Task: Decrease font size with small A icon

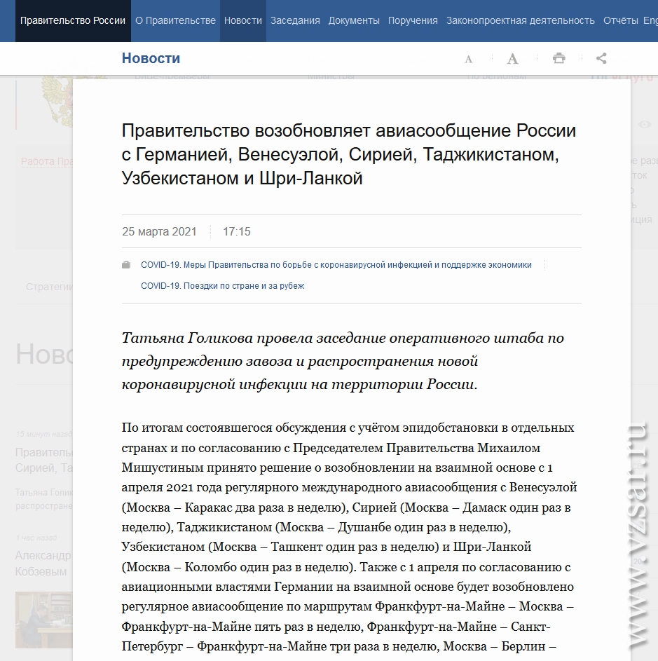Action: (x=468, y=59)
